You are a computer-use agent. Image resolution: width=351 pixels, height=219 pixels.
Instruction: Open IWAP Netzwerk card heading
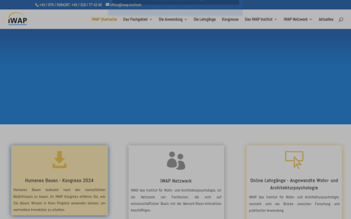point(176,181)
